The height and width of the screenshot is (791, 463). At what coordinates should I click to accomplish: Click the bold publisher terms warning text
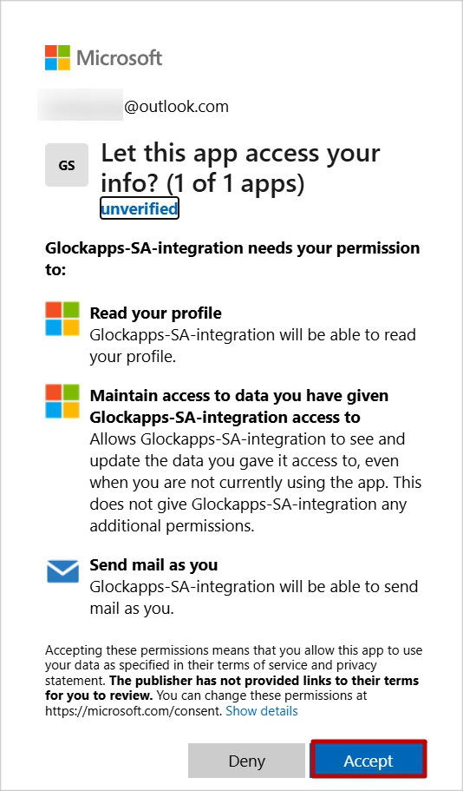pos(231,688)
